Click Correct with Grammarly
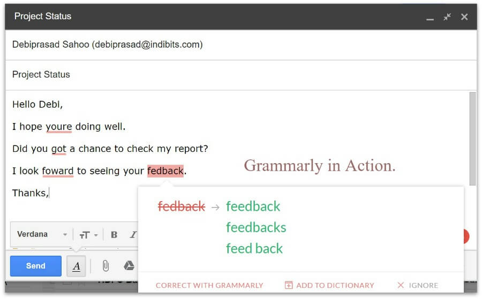This screenshot has height=299, width=482. click(209, 285)
